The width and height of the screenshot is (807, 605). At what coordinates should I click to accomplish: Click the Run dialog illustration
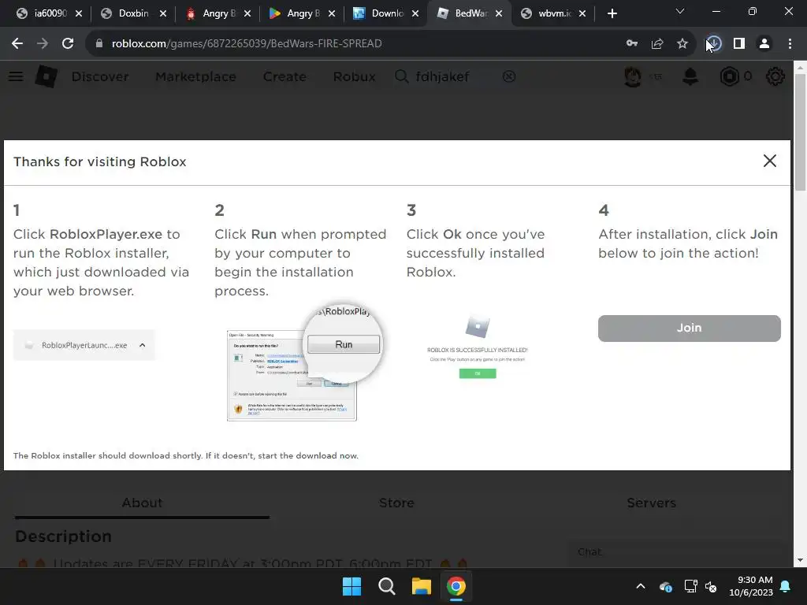click(x=303, y=362)
